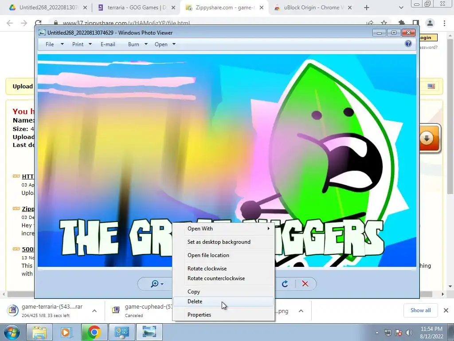This screenshot has width=454, height=341.
Task: Expand the Print menu dropdown arrow
Action: click(x=90, y=44)
